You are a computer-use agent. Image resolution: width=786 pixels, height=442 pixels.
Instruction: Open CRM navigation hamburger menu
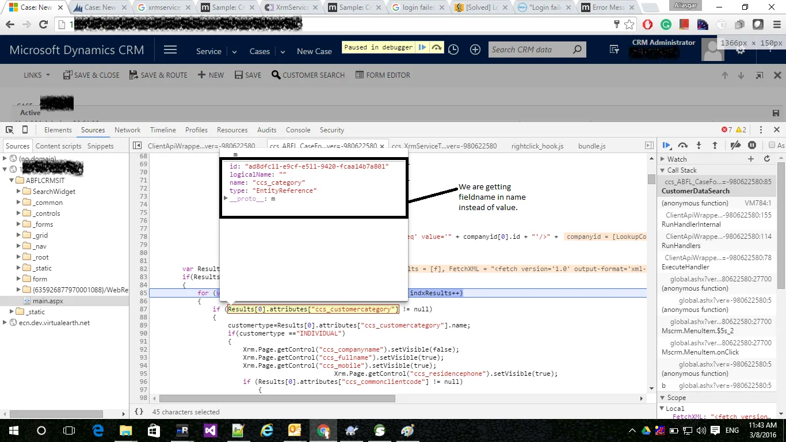click(170, 50)
